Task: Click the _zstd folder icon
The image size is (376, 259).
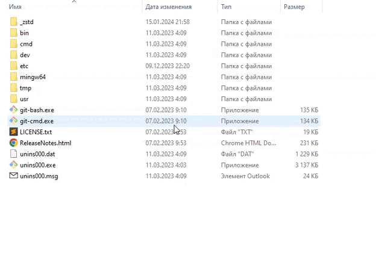Action: 14,22
